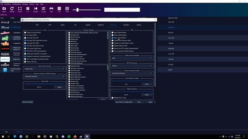Switch to the Network settings tab
This screenshot has height=139, width=248.
101,25
